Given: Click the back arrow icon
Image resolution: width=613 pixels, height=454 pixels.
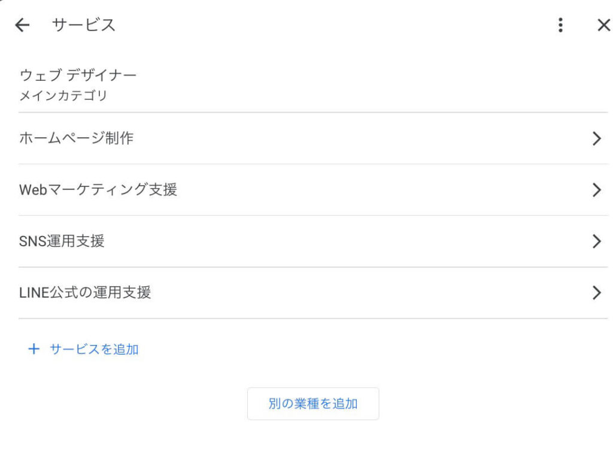Looking at the screenshot, I should tap(22, 25).
